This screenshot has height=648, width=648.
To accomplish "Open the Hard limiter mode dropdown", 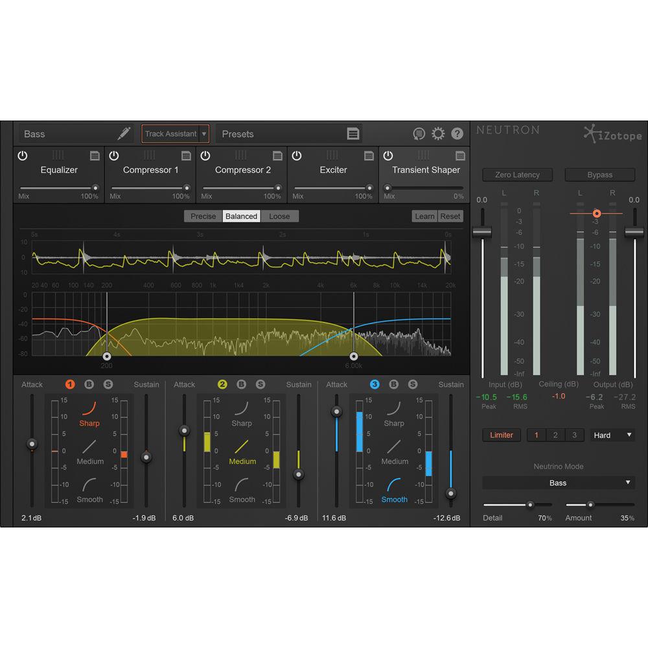I will point(612,435).
